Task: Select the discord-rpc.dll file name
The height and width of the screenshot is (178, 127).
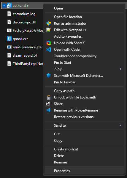Action: (x=24, y=22)
